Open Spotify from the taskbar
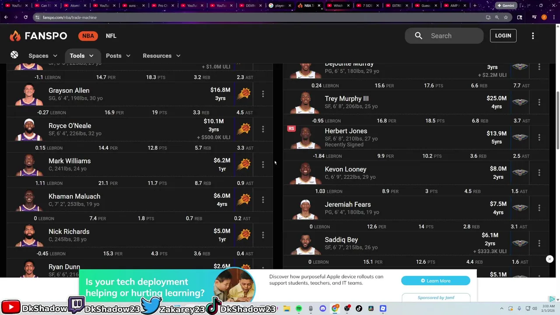The width and height of the screenshot is (560, 315). (x=298, y=308)
